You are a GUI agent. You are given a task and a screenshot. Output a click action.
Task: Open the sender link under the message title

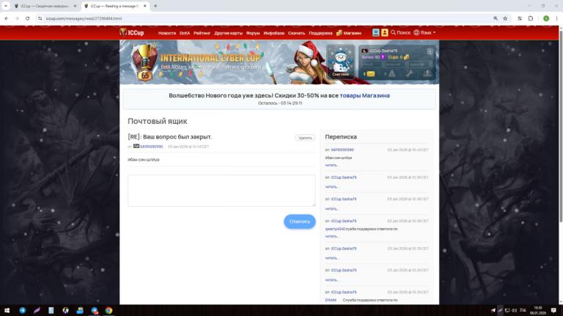click(151, 147)
